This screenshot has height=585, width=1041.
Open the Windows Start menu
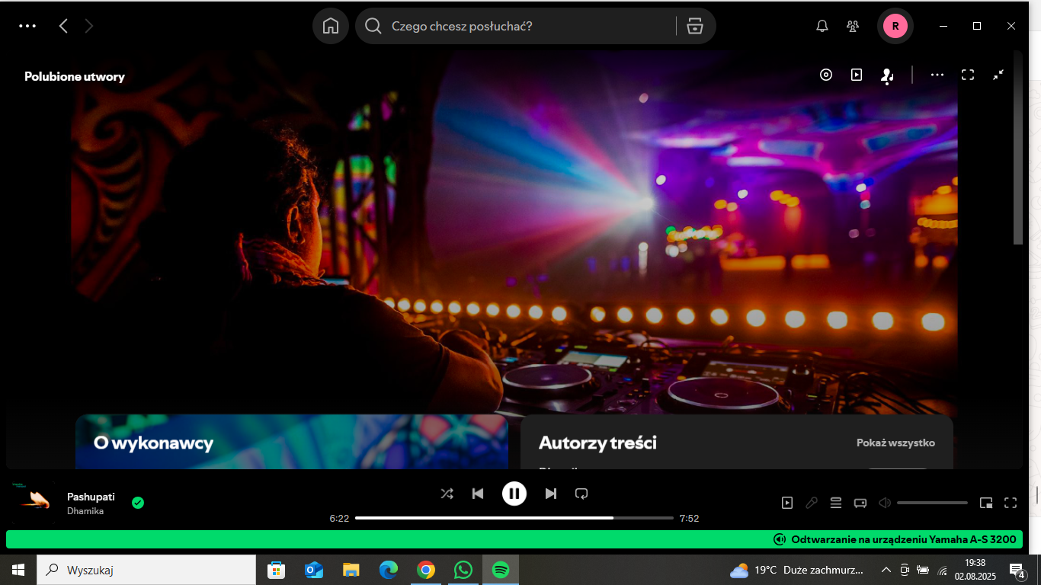(x=18, y=570)
